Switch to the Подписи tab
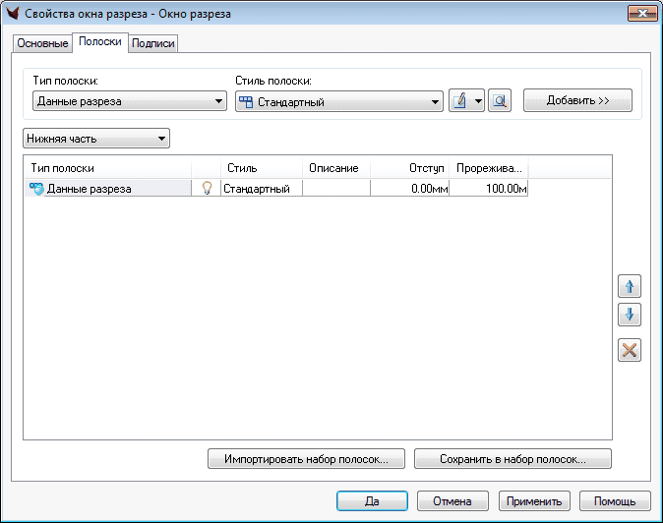 point(152,44)
